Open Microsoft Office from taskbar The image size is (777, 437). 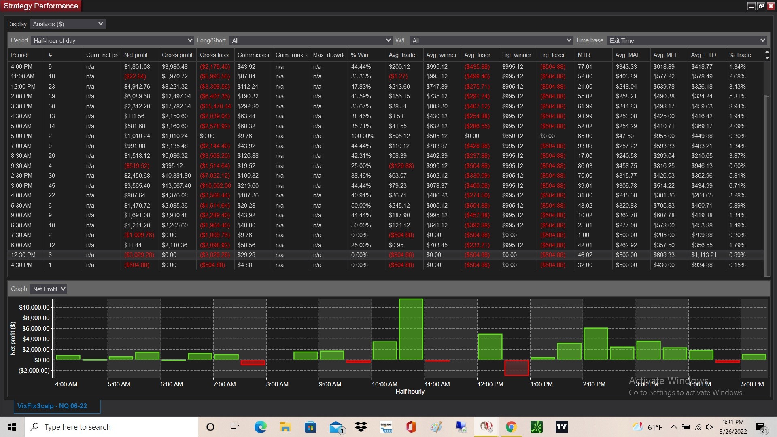pyautogui.click(x=411, y=427)
